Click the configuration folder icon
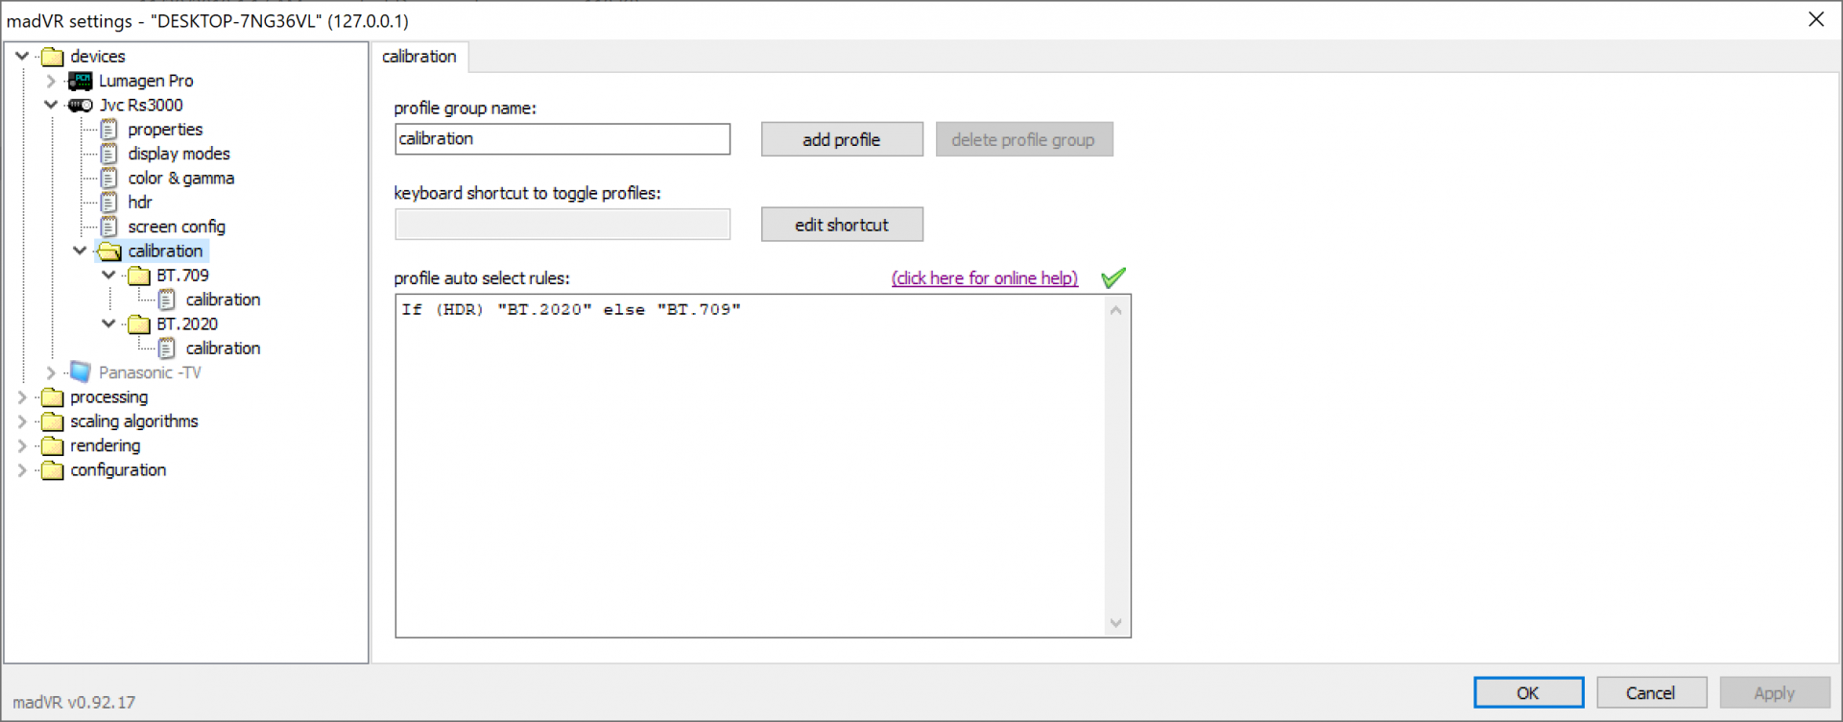The width and height of the screenshot is (1843, 722). tap(53, 470)
